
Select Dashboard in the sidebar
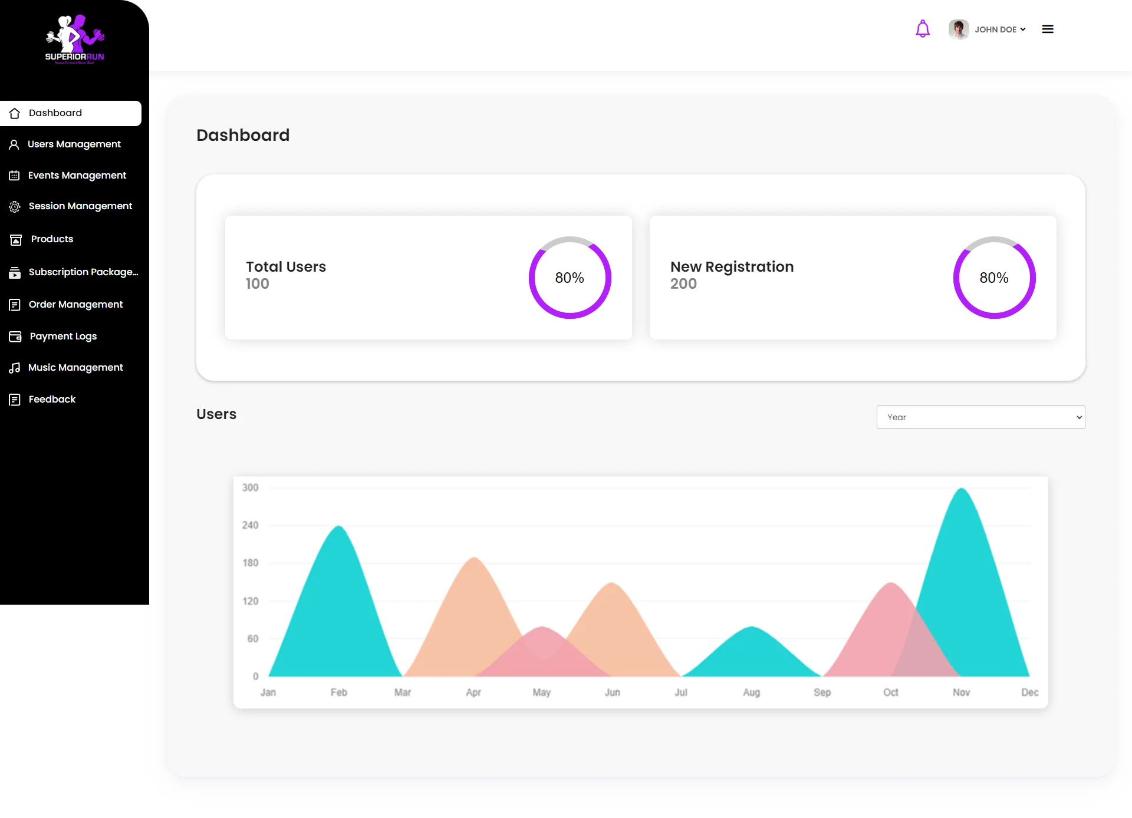(55, 113)
